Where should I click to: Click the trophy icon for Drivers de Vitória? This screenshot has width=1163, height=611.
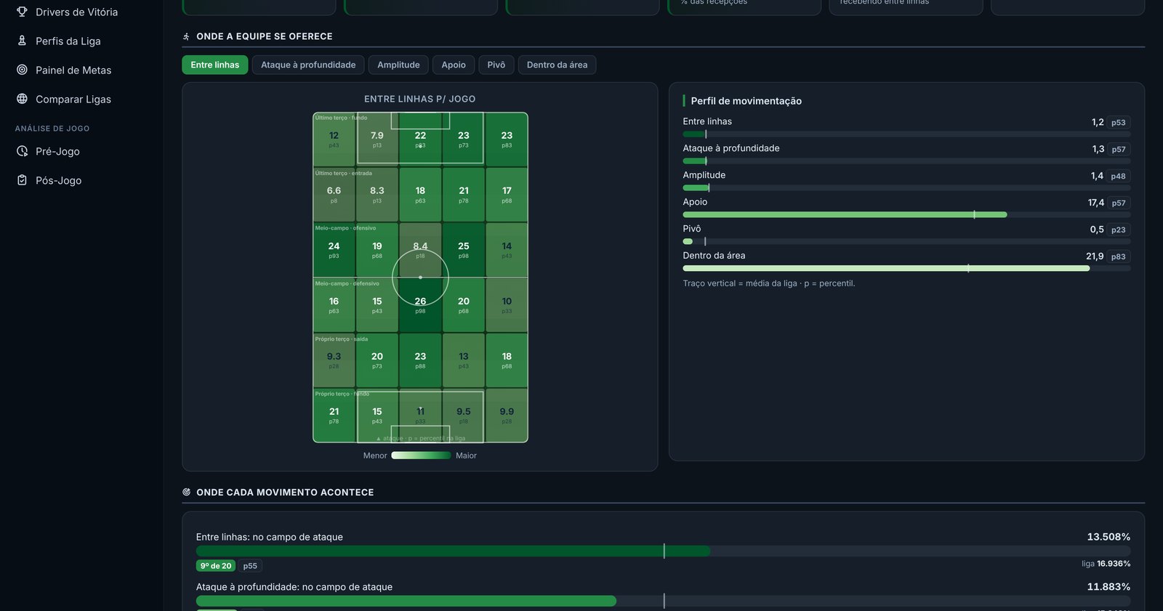tap(22, 12)
